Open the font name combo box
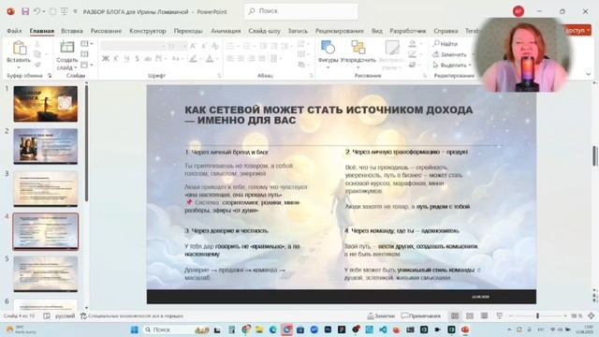 (133, 46)
